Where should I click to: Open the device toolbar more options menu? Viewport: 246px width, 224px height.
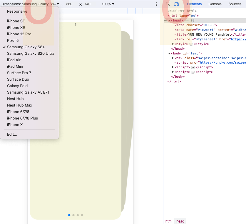(156, 4)
